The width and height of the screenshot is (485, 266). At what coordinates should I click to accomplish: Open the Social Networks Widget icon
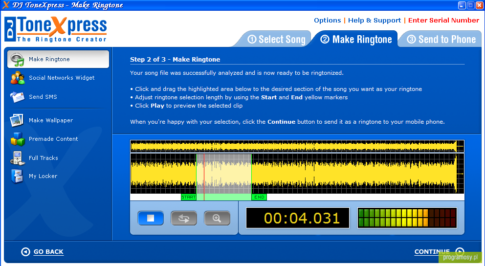click(x=17, y=78)
